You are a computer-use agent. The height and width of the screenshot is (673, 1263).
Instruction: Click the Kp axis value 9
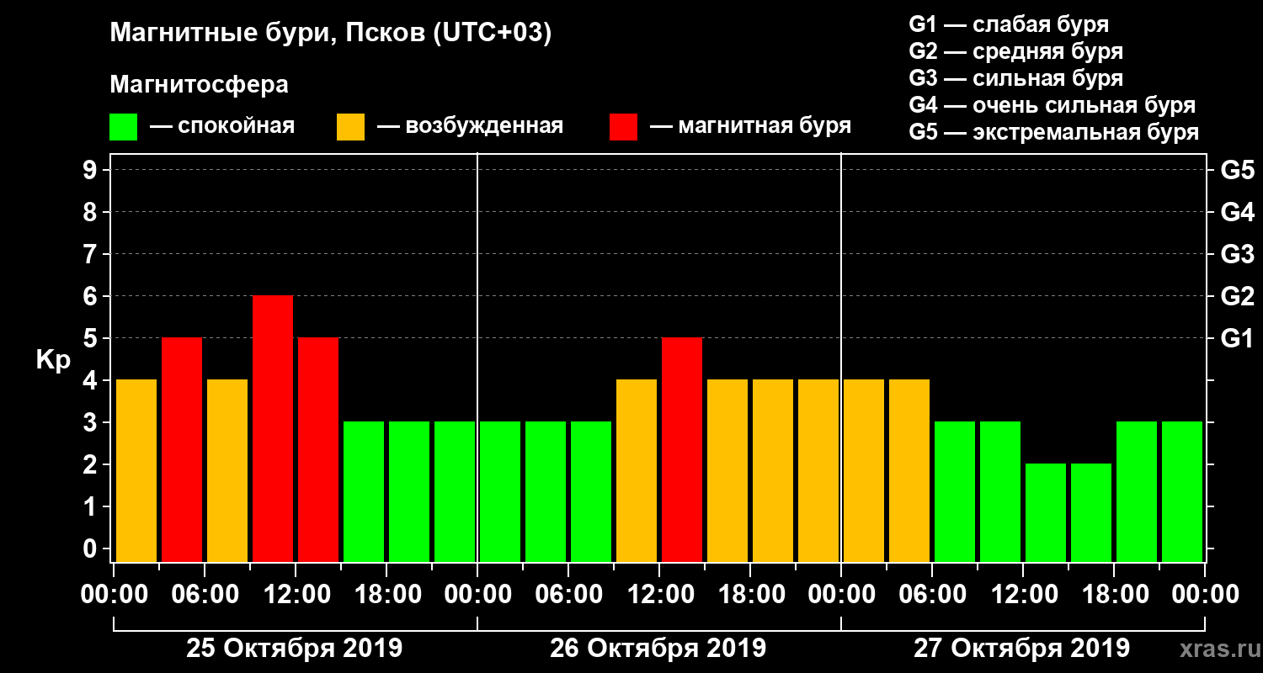pyautogui.click(x=91, y=170)
